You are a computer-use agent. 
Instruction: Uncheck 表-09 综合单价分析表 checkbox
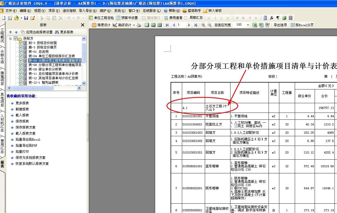coord(21,69)
